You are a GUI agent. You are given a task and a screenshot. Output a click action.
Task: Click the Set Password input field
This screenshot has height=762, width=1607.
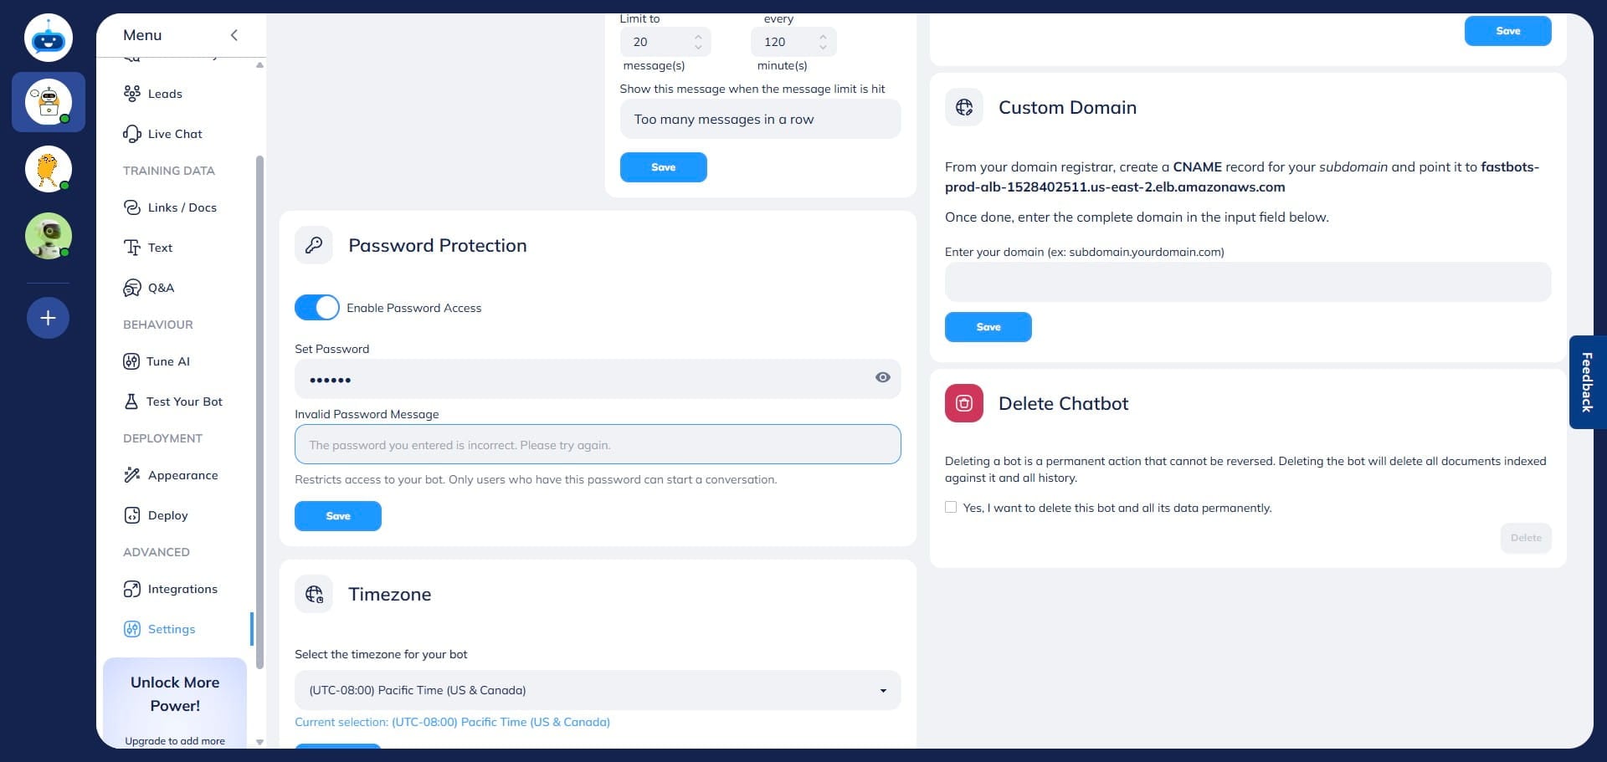[598, 379]
